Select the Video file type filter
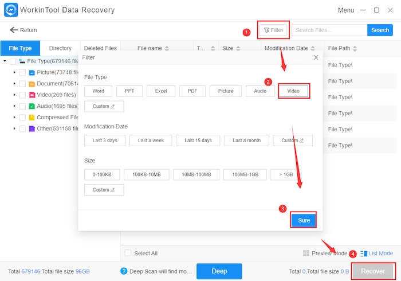401x281 pixels. pos(293,91)
